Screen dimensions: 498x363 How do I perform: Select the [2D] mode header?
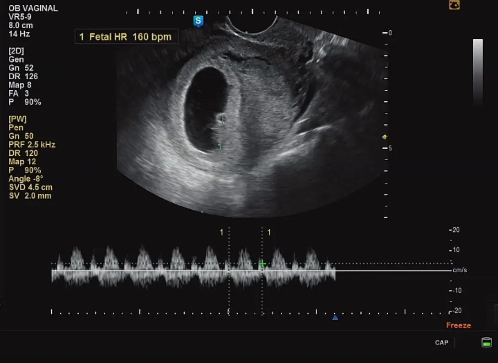pos(16,51)
